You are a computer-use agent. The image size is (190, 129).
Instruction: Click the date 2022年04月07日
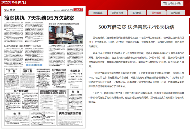coord(14,2)
